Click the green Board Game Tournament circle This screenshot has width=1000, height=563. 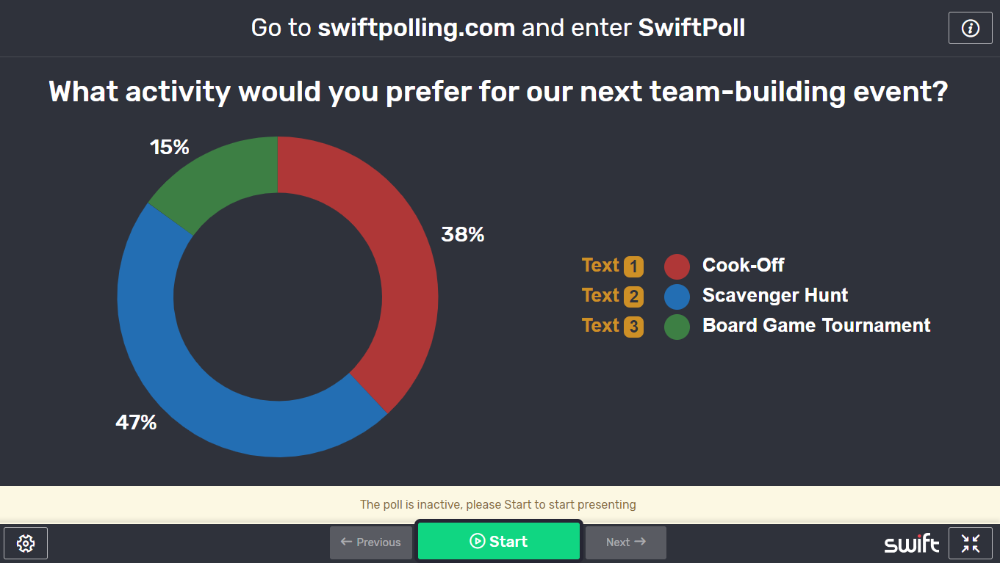(677, 327)
